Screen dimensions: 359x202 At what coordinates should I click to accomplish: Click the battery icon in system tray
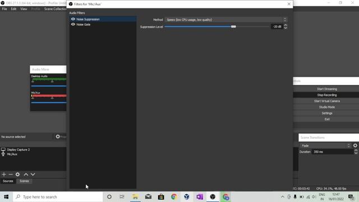(302, 197)
